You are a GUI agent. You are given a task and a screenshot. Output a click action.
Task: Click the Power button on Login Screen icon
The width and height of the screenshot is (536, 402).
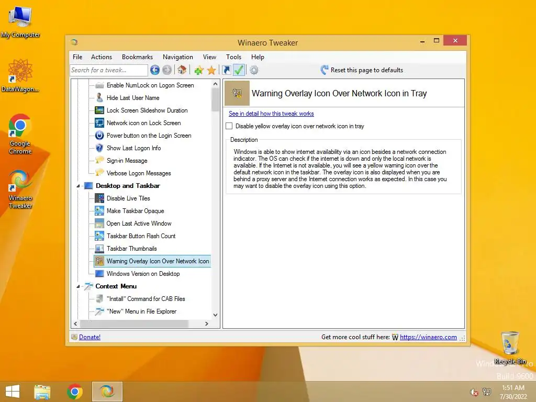(99, 136)
